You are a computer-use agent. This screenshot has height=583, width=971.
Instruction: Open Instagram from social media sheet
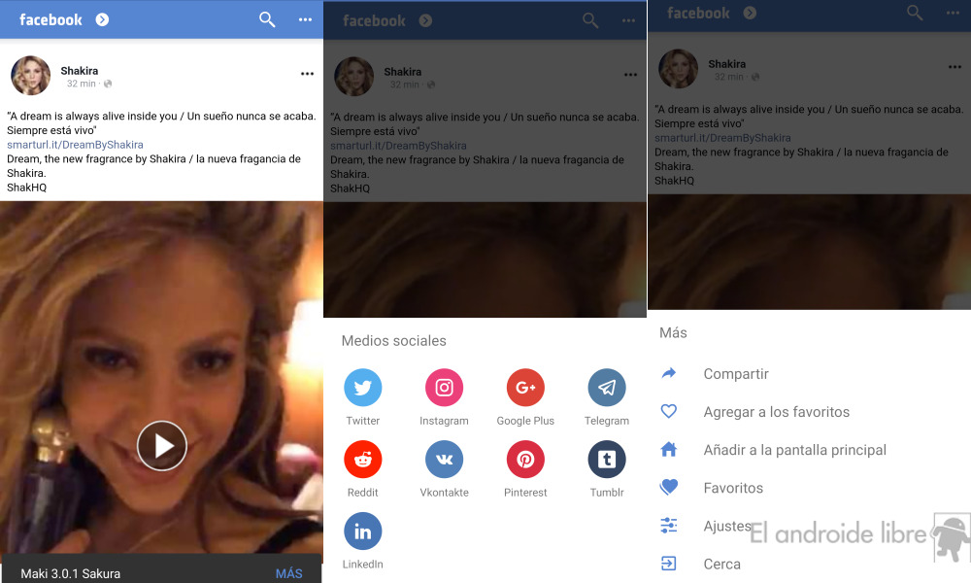pyautogui.click(x=444, y=388)
